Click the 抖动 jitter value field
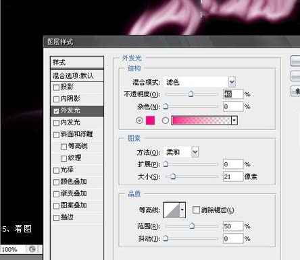Image resolution: width=300 pixels, height=260 pixels. (x=233, y=238)
